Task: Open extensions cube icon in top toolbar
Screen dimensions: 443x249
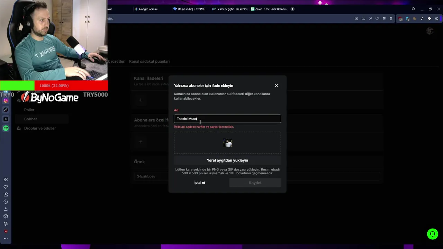Action: click(437, 19)
